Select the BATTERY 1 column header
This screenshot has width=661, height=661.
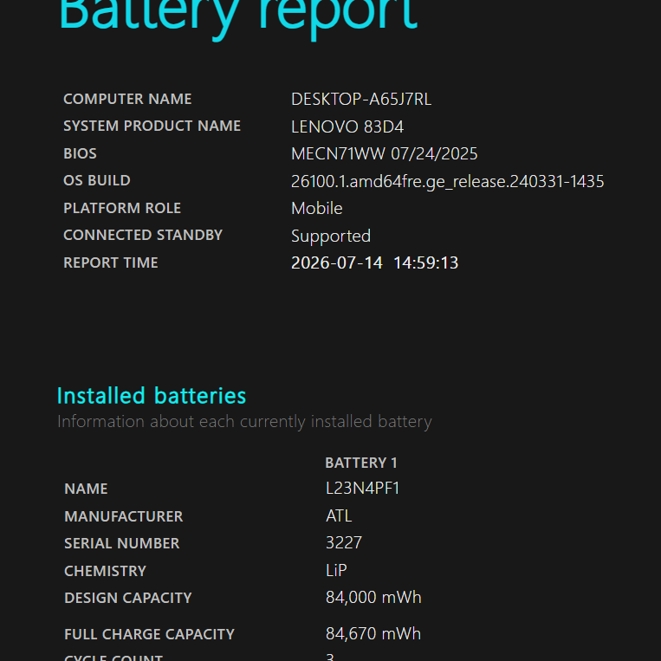[361, 463]
